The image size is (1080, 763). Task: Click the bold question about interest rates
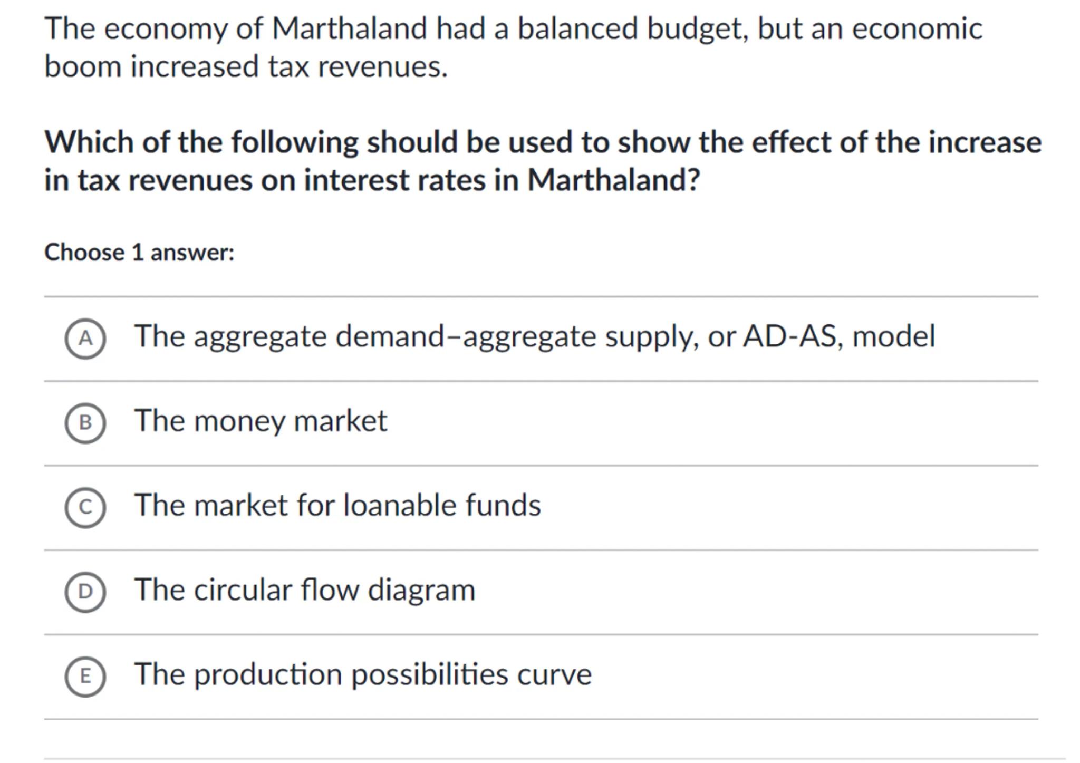pos(542,161)
